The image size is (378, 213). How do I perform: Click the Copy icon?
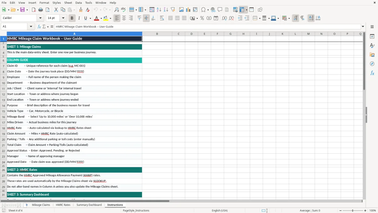point(63,10)
